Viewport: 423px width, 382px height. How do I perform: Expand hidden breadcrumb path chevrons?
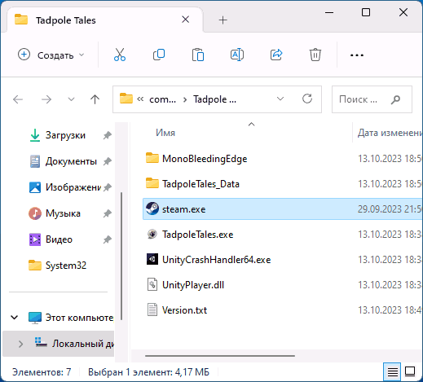pos(140,99)
